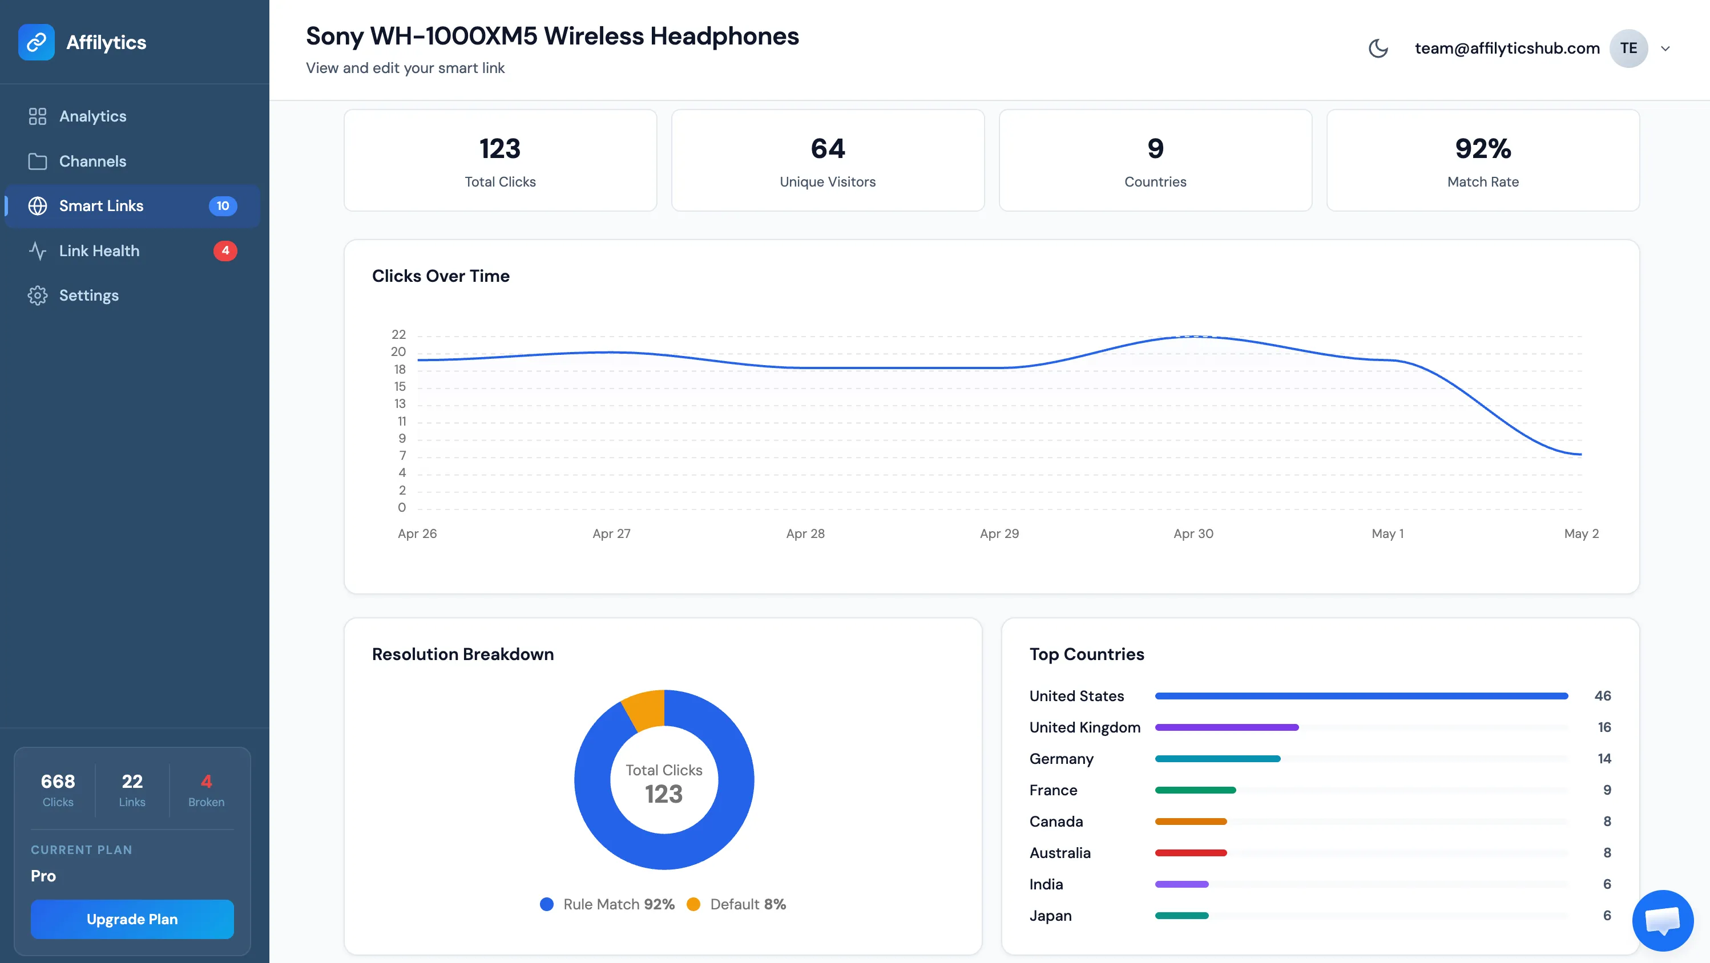Click the Clicks Over Time heading
Image resolution: width=1710 pixels, height=963 pixels.
[441, 276]
